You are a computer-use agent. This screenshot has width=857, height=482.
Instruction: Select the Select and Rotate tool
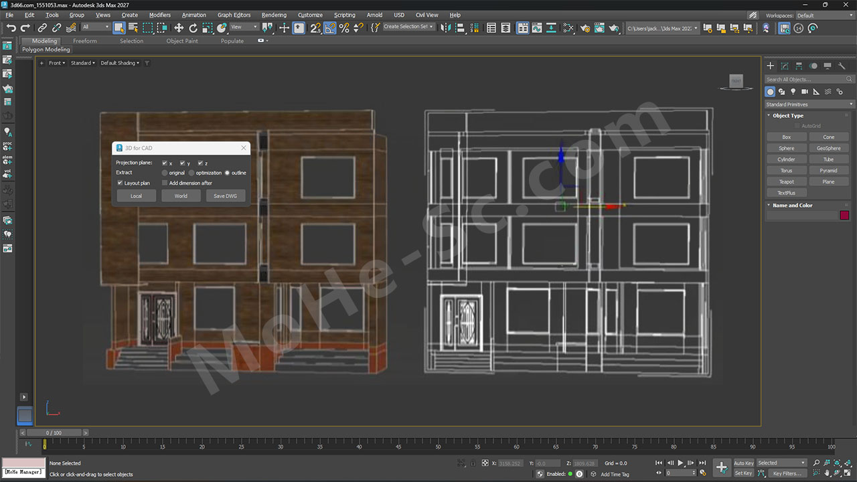pos(193,27)
